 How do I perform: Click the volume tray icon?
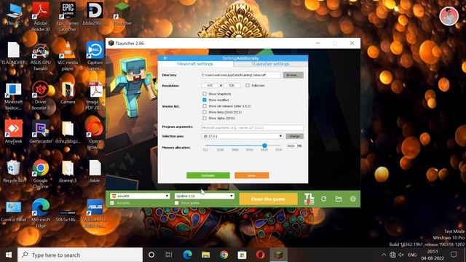tap(401, 255)
